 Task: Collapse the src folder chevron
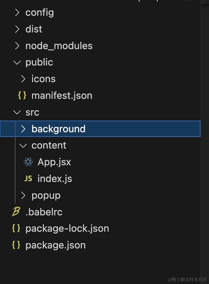click(17, 112)
